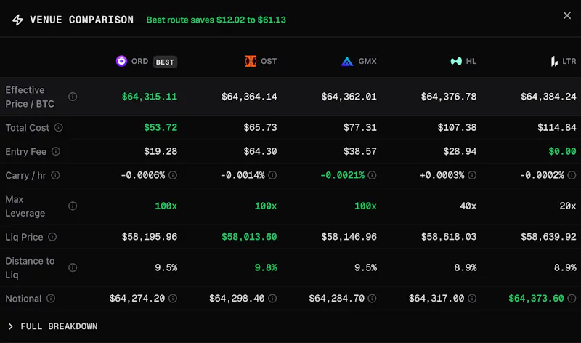Click the 40x max leverage value
The height and width of the screenshot is (343, 581).
tap(468, 206)
